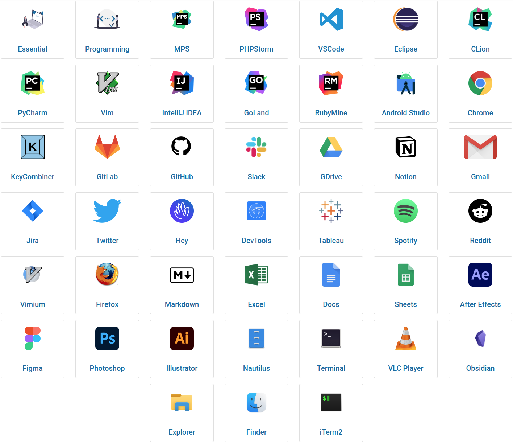This screenshot has width=513, height=443.
Task: Select the Vimium icon
Action: coord(33,275)
